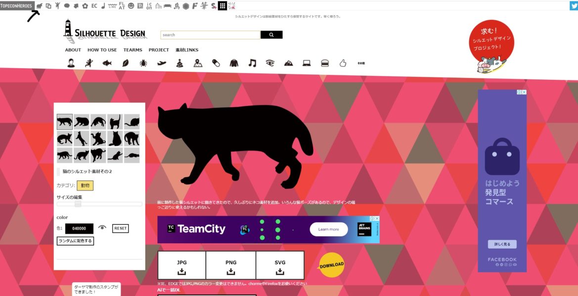578x296 pixels.
Task: Open the speech bubble site icon
Action: (67, 6)
